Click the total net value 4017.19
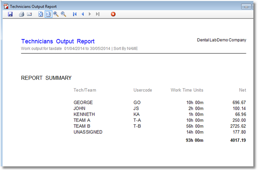 (x=238, y=140)
